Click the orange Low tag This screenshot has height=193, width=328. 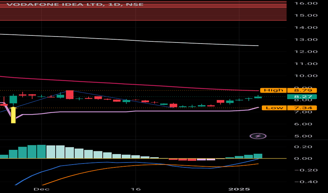(x=275, y=108)
